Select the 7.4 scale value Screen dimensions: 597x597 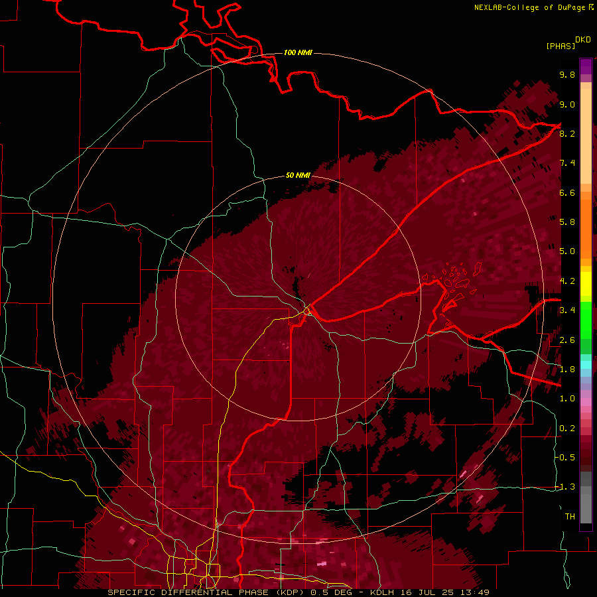pyautogui.click(x=567, y=163)
